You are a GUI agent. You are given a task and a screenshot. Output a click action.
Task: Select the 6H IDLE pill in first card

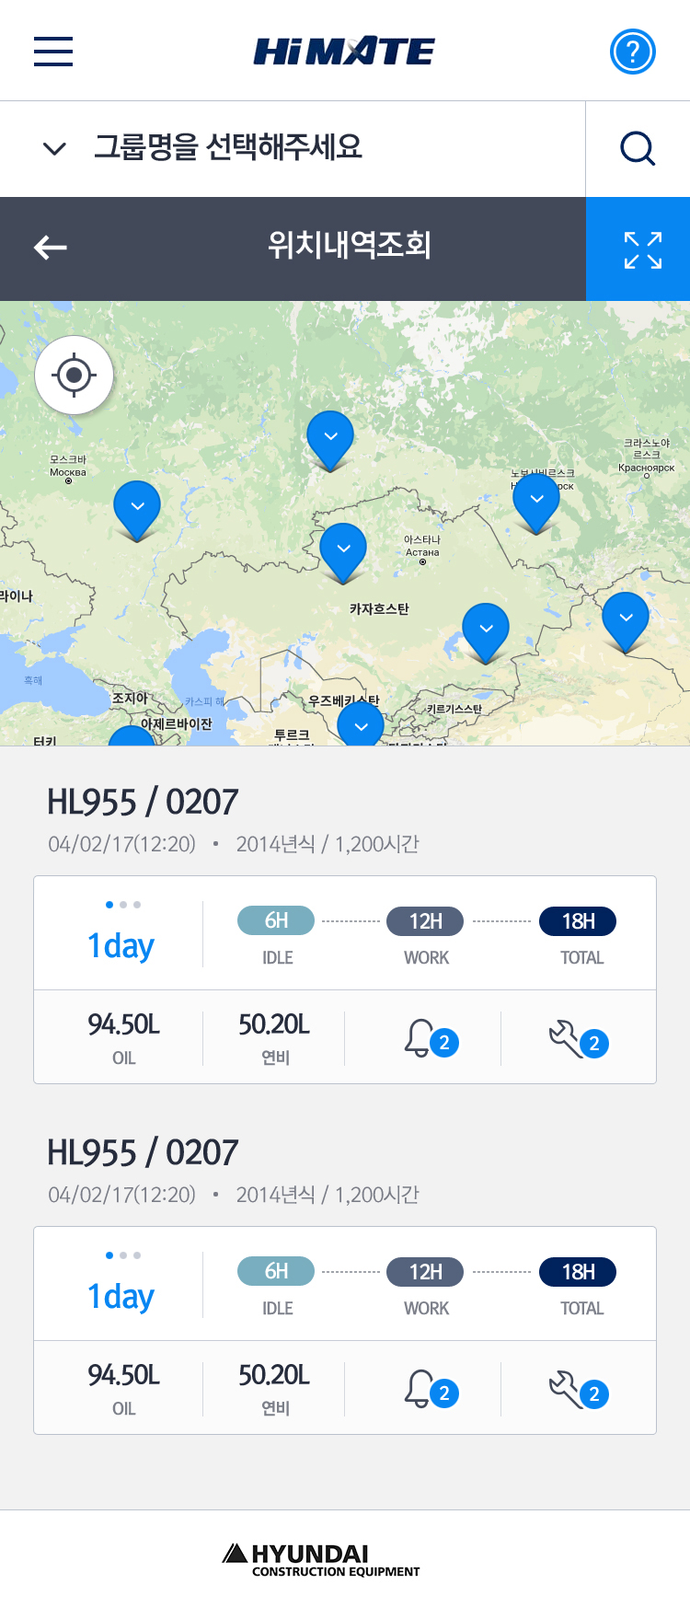pyautogui.click(x=276, y=920)
